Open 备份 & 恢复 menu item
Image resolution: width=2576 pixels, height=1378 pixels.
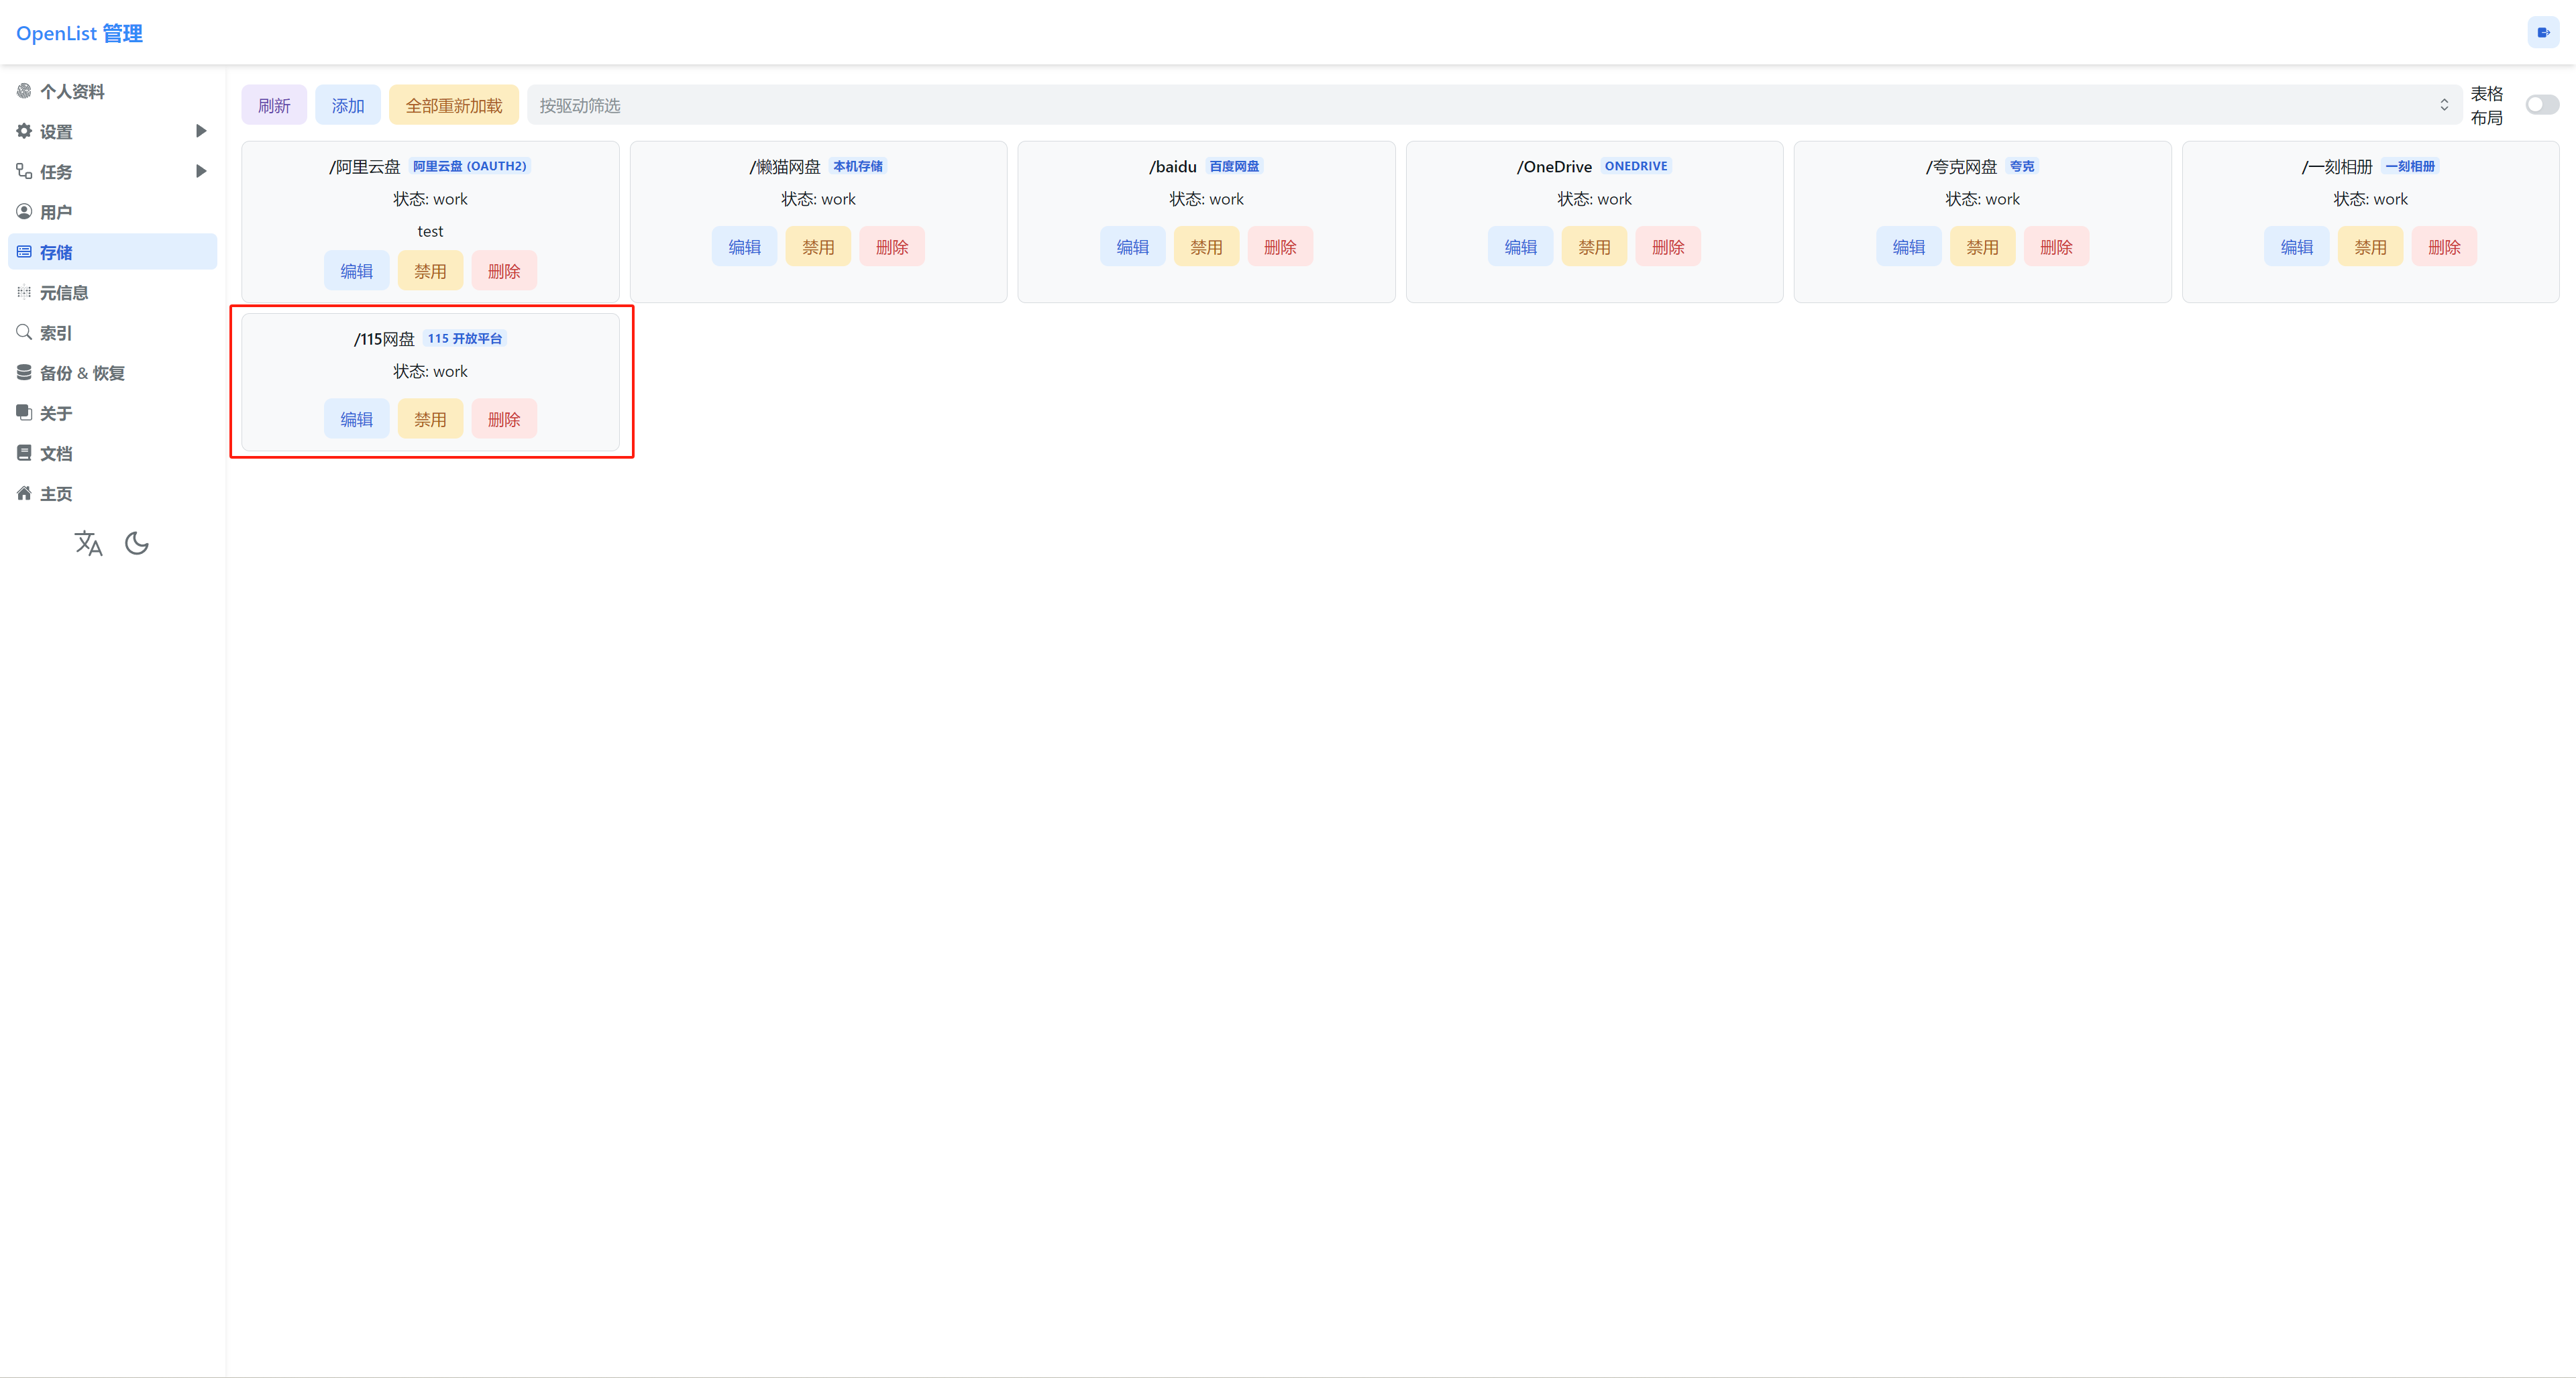(x=112, y=371)
